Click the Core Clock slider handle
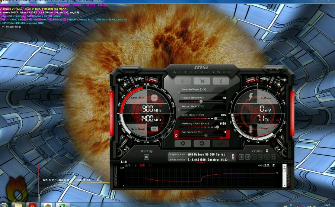This screenshot has height=207, width=335. [x=216, y=119]
